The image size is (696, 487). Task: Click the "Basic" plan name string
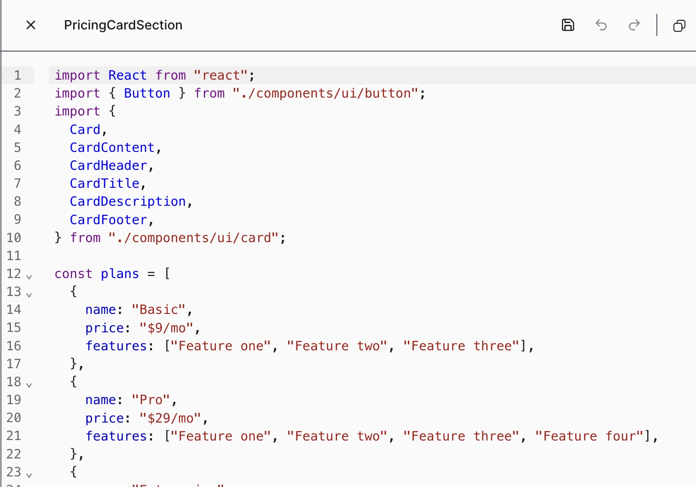pyautogui.click(x=159, y=309)
